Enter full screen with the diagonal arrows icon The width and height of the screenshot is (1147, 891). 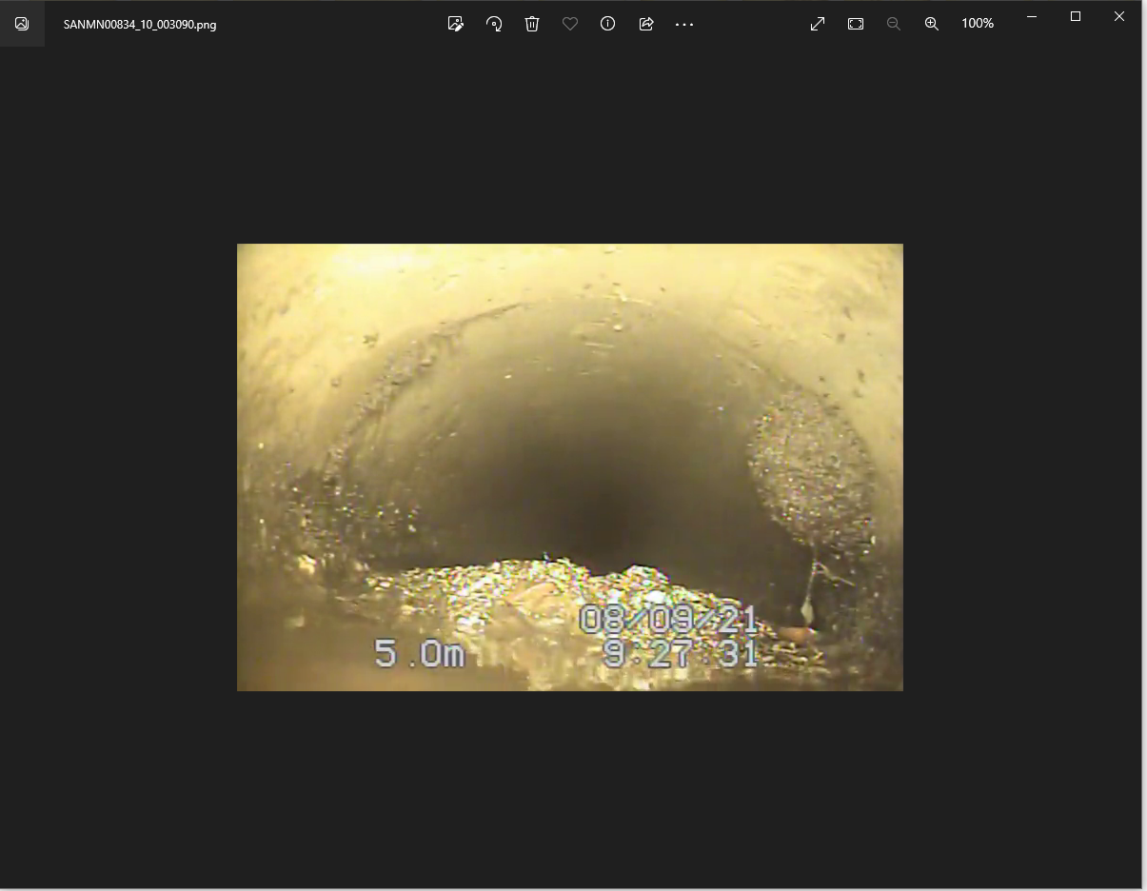(818, 24)
